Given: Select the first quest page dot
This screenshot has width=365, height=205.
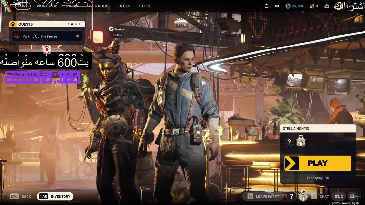Looking at the screenshot, I should (72, 24).
